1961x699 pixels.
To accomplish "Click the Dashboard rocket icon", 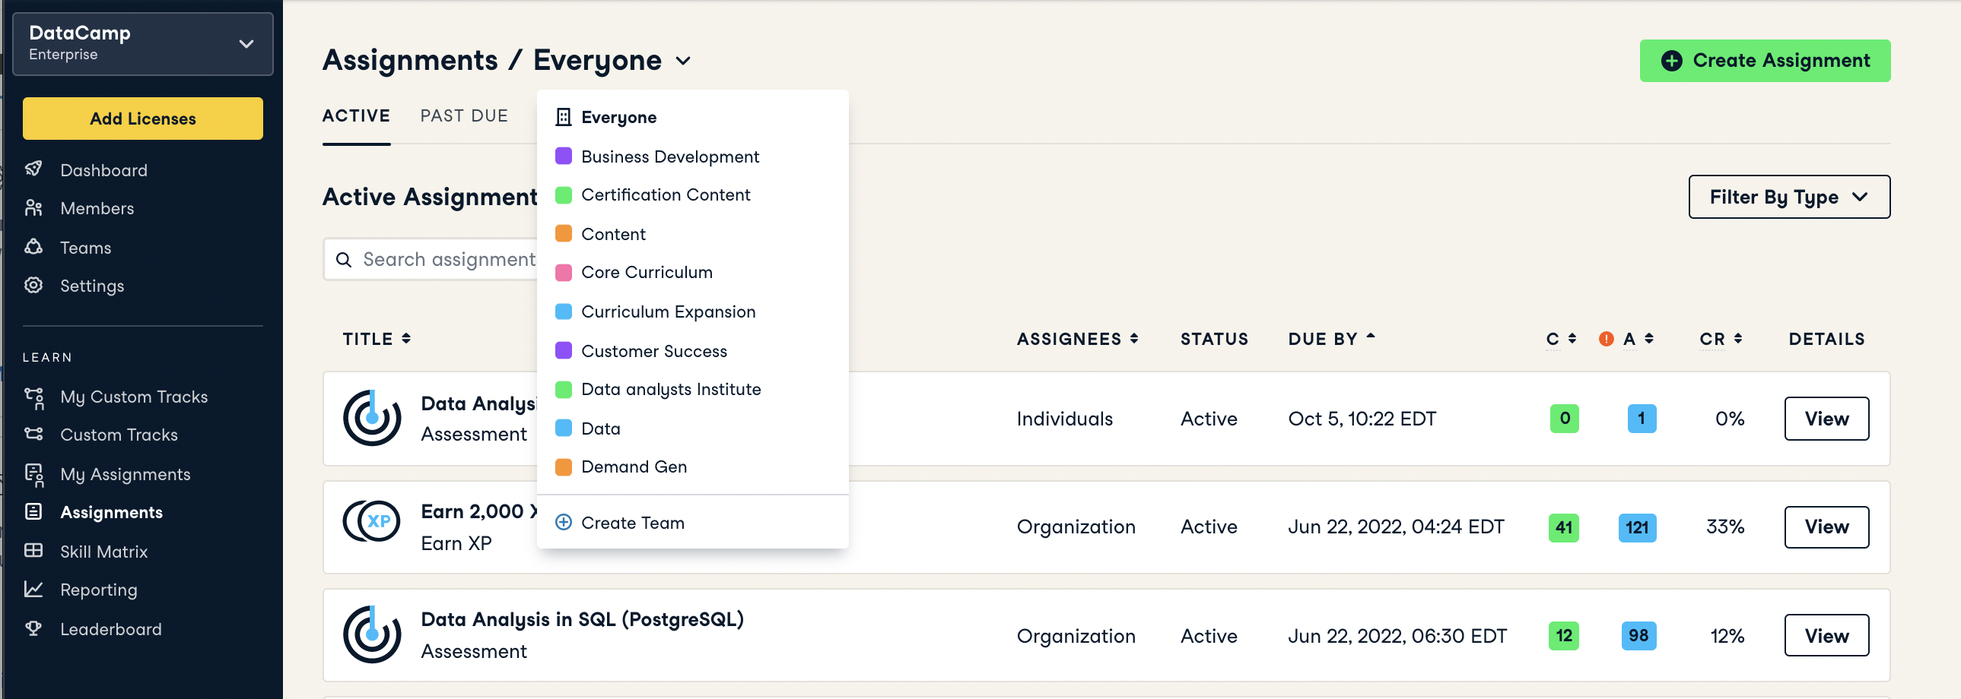I will click(33, 169).
